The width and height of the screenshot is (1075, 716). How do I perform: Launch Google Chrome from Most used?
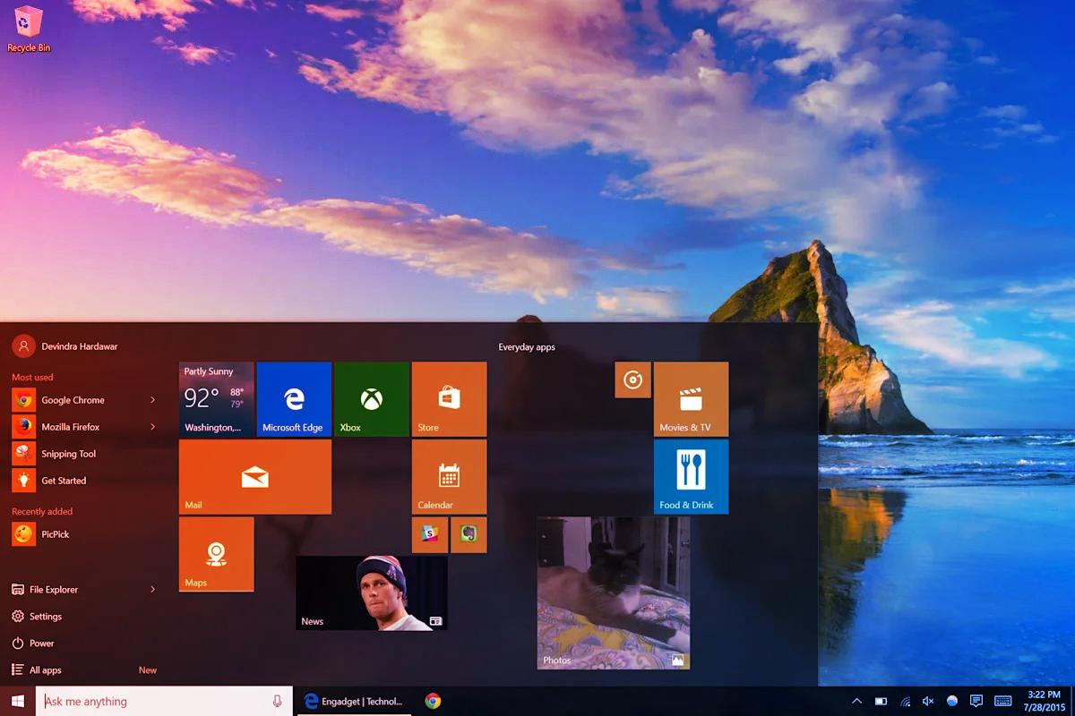(59, 400)
